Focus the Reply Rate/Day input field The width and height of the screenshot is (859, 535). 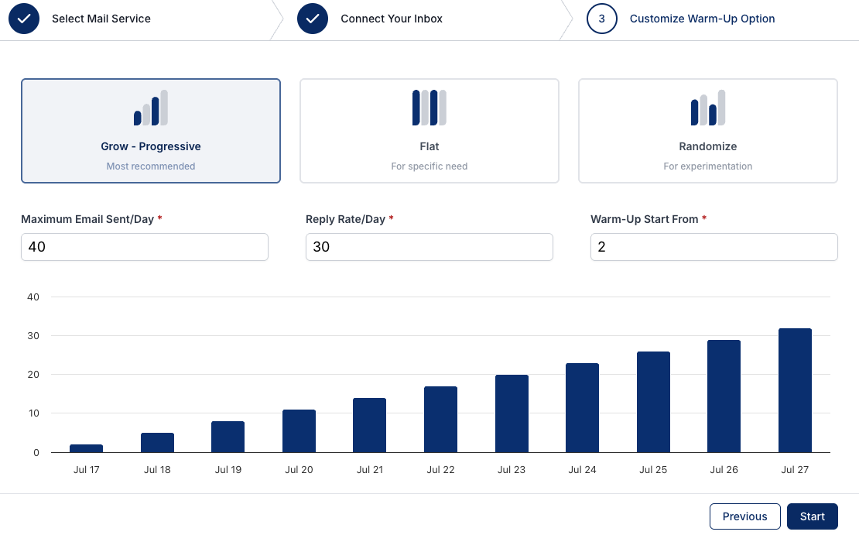(429, 247)
